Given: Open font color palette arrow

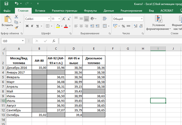Looking at the screenshot, I should 70,26.
